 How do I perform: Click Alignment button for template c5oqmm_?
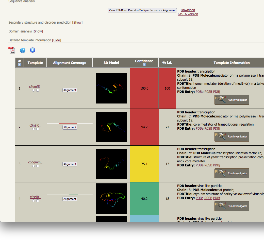[x=70, y=164]
